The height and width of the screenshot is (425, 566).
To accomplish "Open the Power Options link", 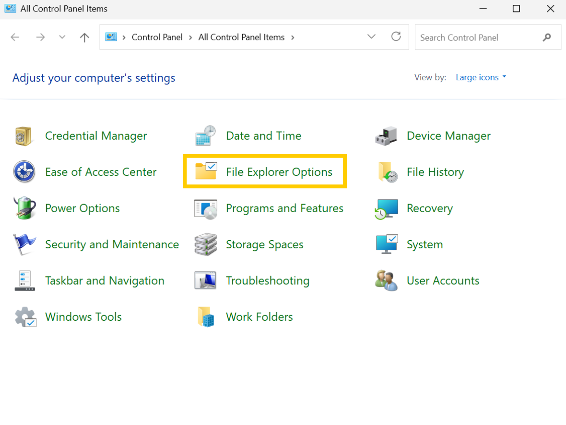I will [x=83, y=208].
